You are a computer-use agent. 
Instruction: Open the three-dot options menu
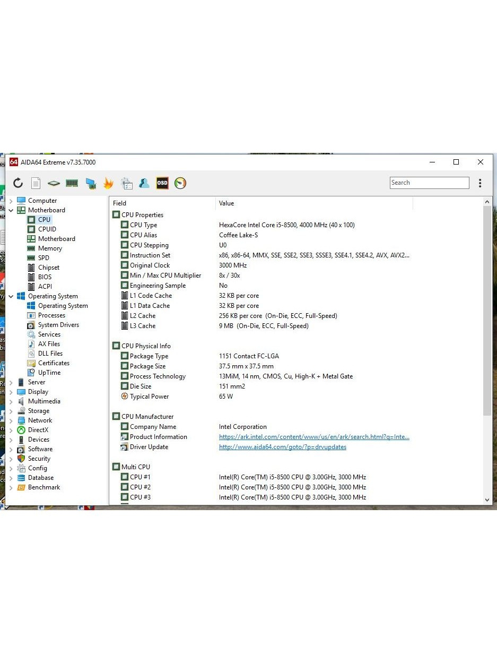479,183
